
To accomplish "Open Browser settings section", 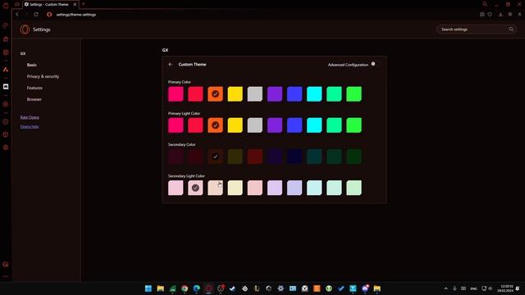I will pos(34,99).
